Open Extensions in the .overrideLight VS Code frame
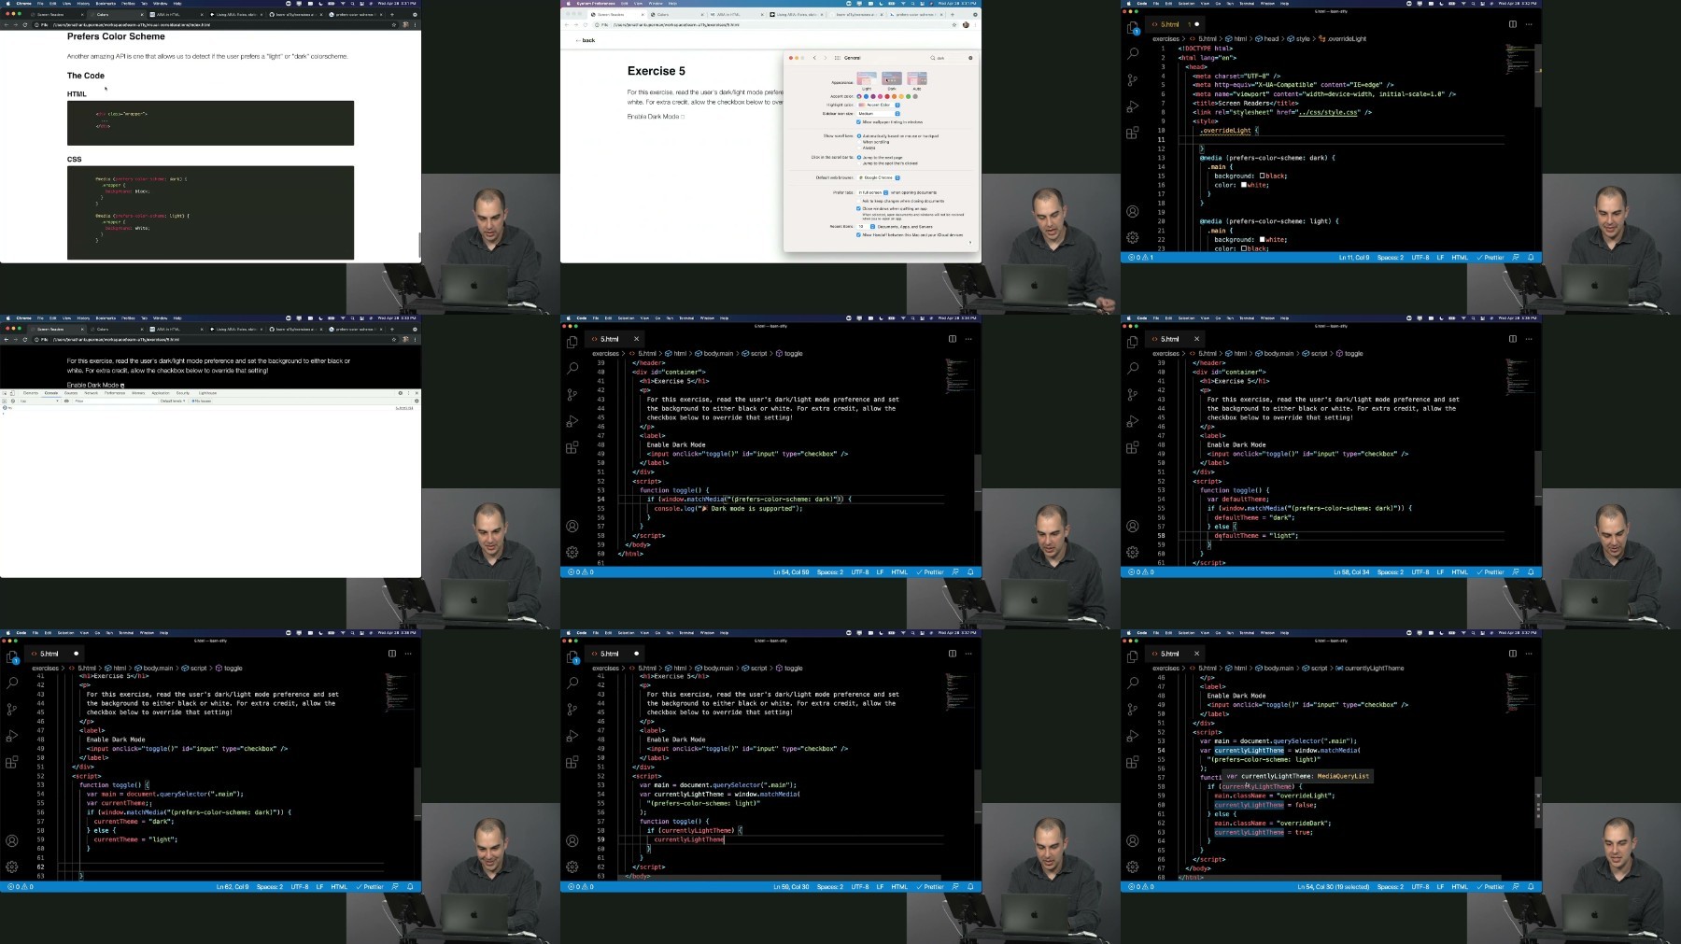This screenshot has width=1681, height=944. pyautogui.click(x=1133, y=133)
